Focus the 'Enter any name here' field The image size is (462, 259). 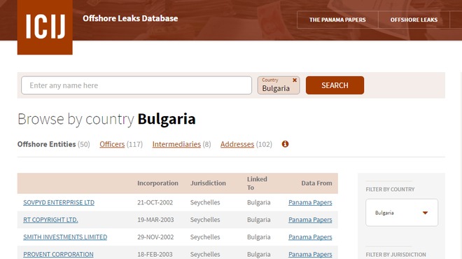136,85
